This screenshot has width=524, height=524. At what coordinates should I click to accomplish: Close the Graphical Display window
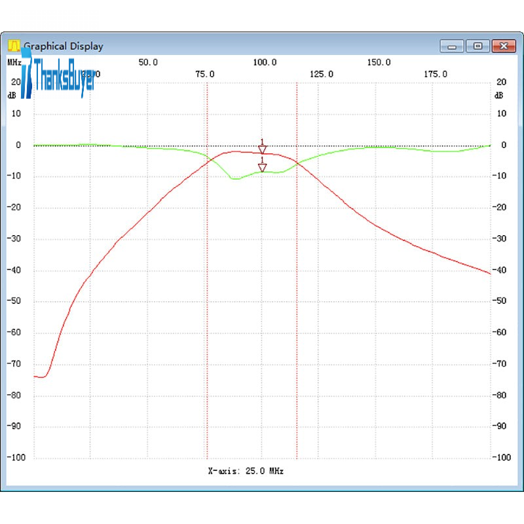[x=503, y=46]
